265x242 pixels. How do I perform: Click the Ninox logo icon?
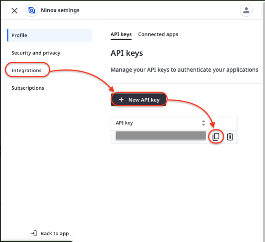pyautogui.click(x=31, y=10)
